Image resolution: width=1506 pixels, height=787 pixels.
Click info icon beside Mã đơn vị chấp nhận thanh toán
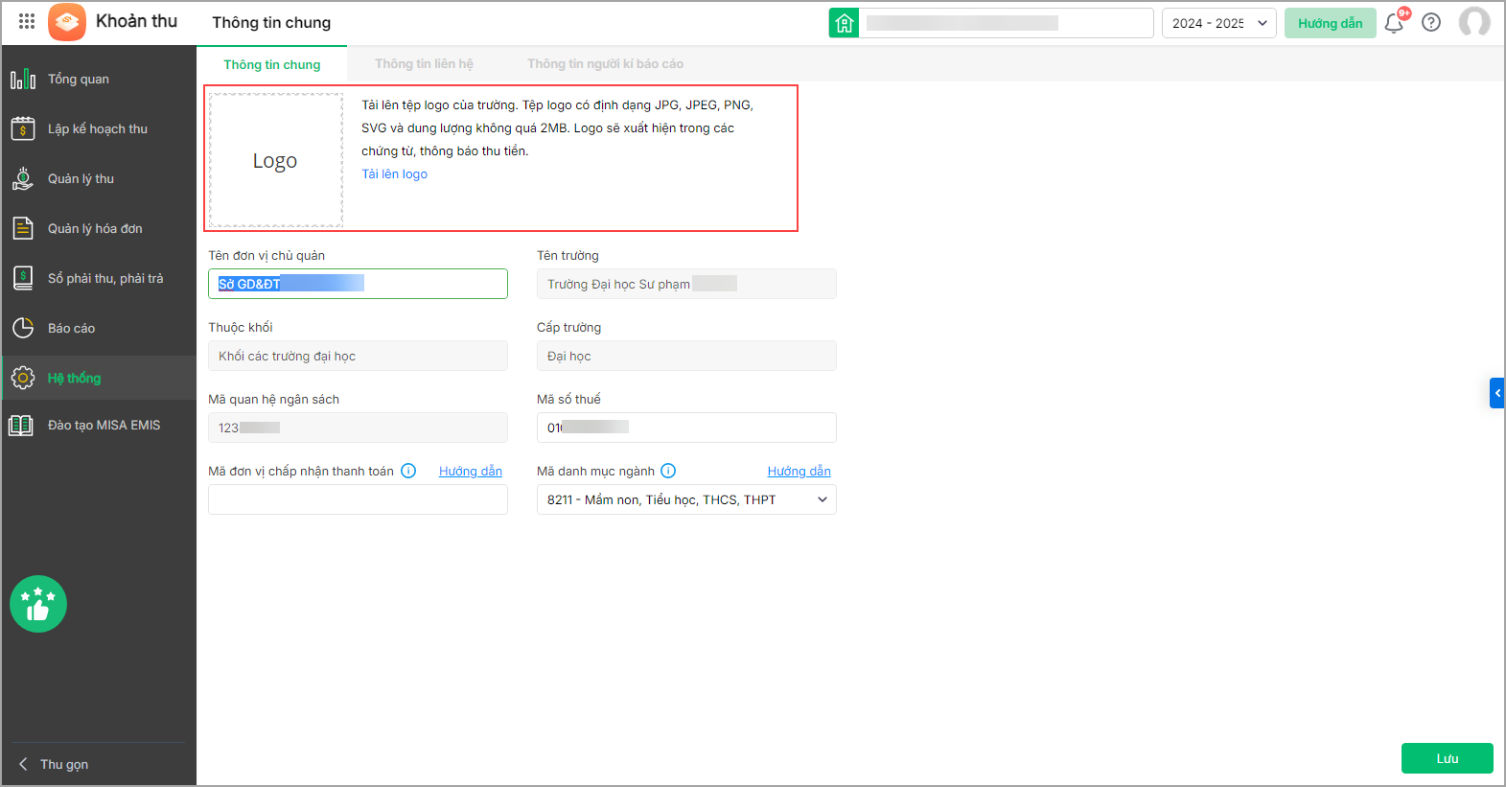tap(408, 471)
